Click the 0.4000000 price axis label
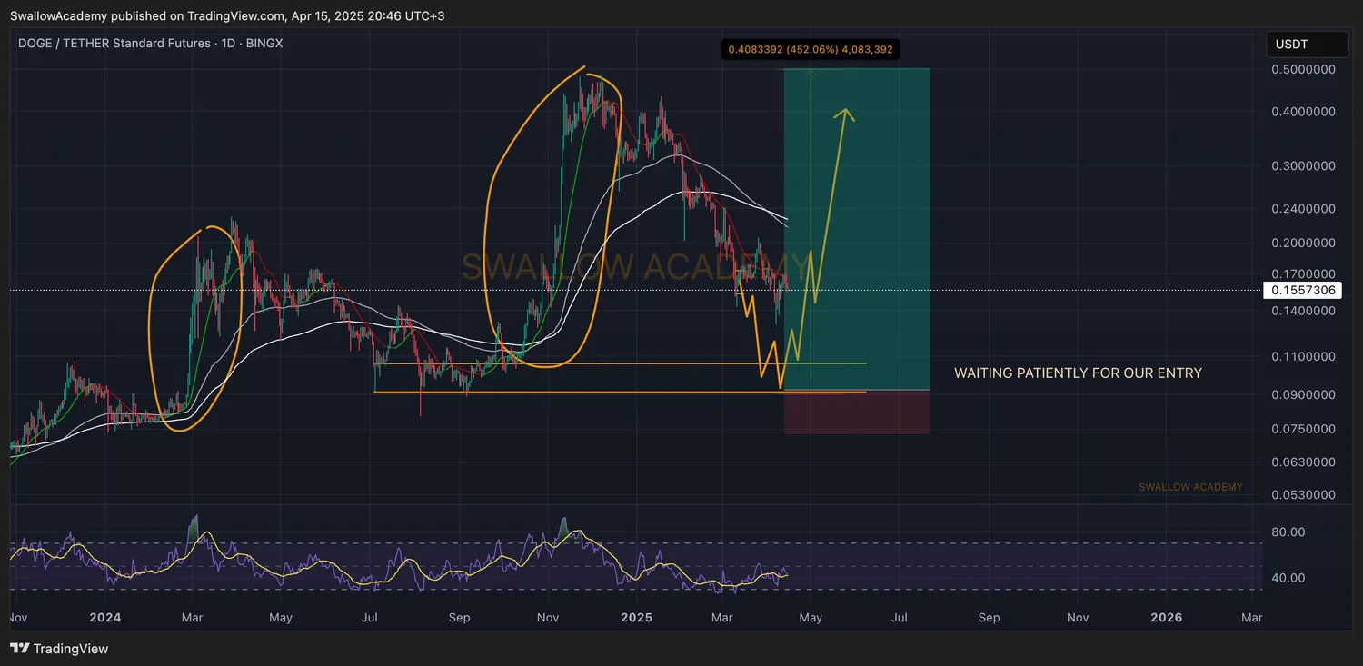The image size is (1363, 666). [1302, 113]
